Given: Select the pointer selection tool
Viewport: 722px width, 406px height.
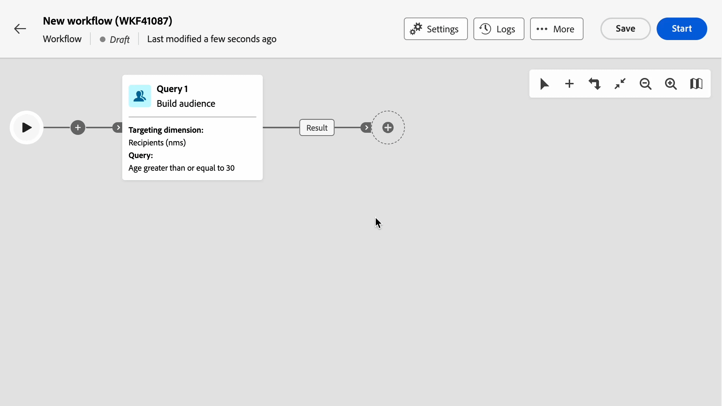Looking at the screenshot, I should tap(544, 84).
